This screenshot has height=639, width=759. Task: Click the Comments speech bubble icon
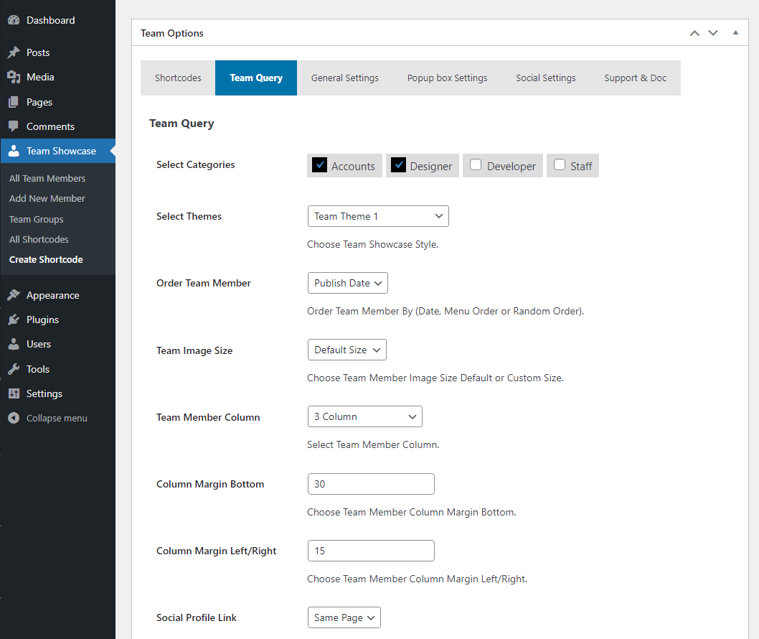pos(14,126)
